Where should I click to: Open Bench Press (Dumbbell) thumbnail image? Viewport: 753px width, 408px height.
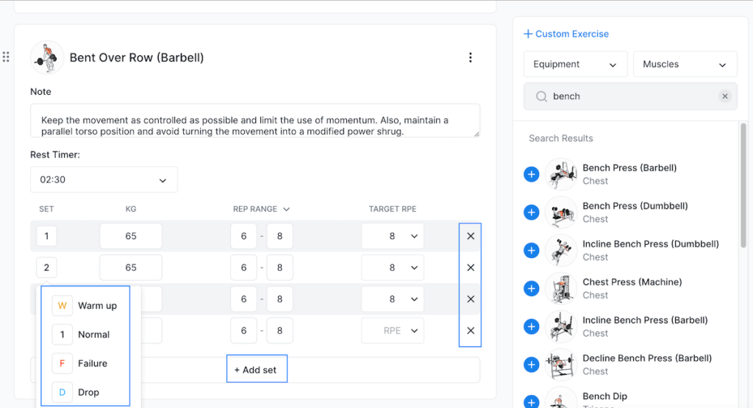(x=561, y=212)
